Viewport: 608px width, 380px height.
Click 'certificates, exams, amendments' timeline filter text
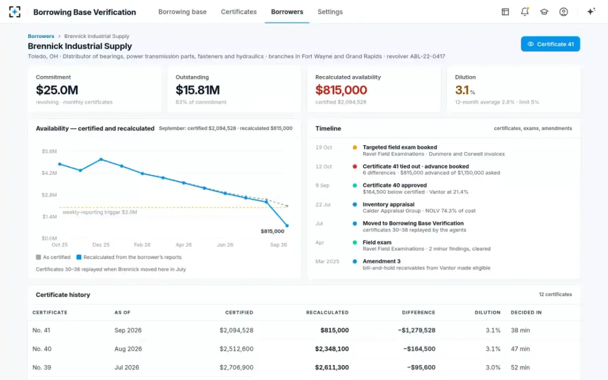[533, 129]
